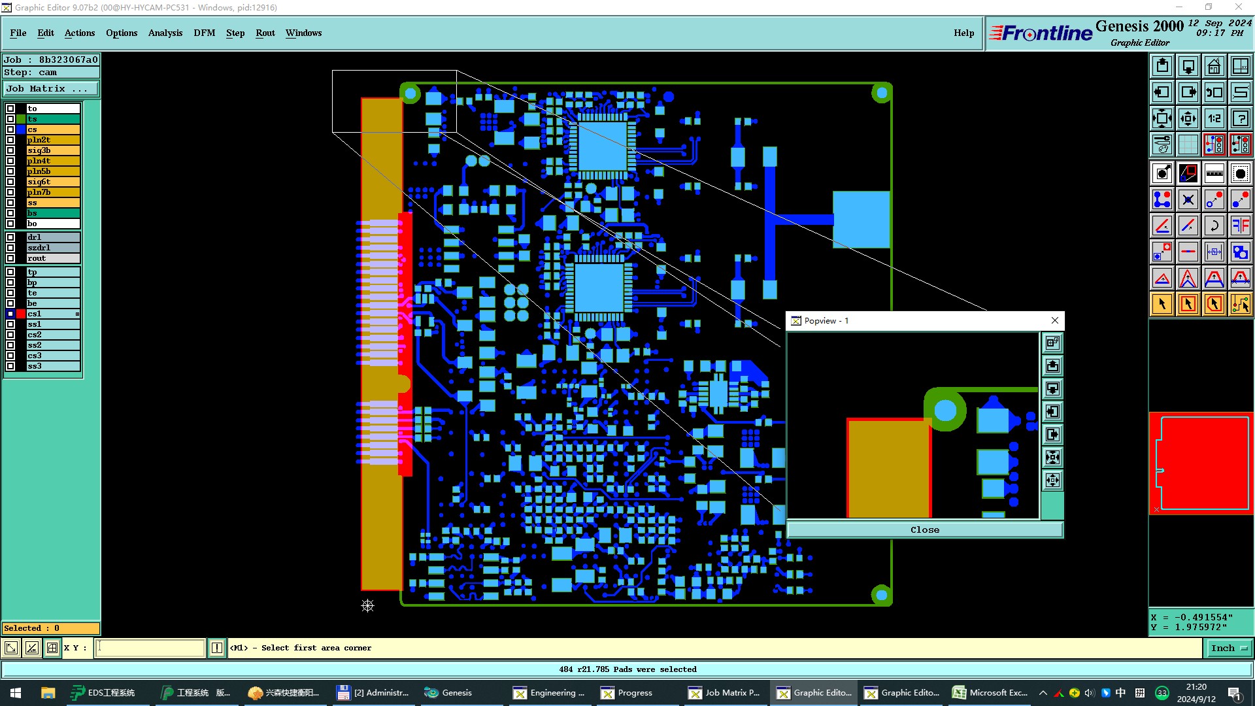Toggle the drl layer checkbox
The width and height of the screenshot is (1255, 706).
tap(10, 237)
